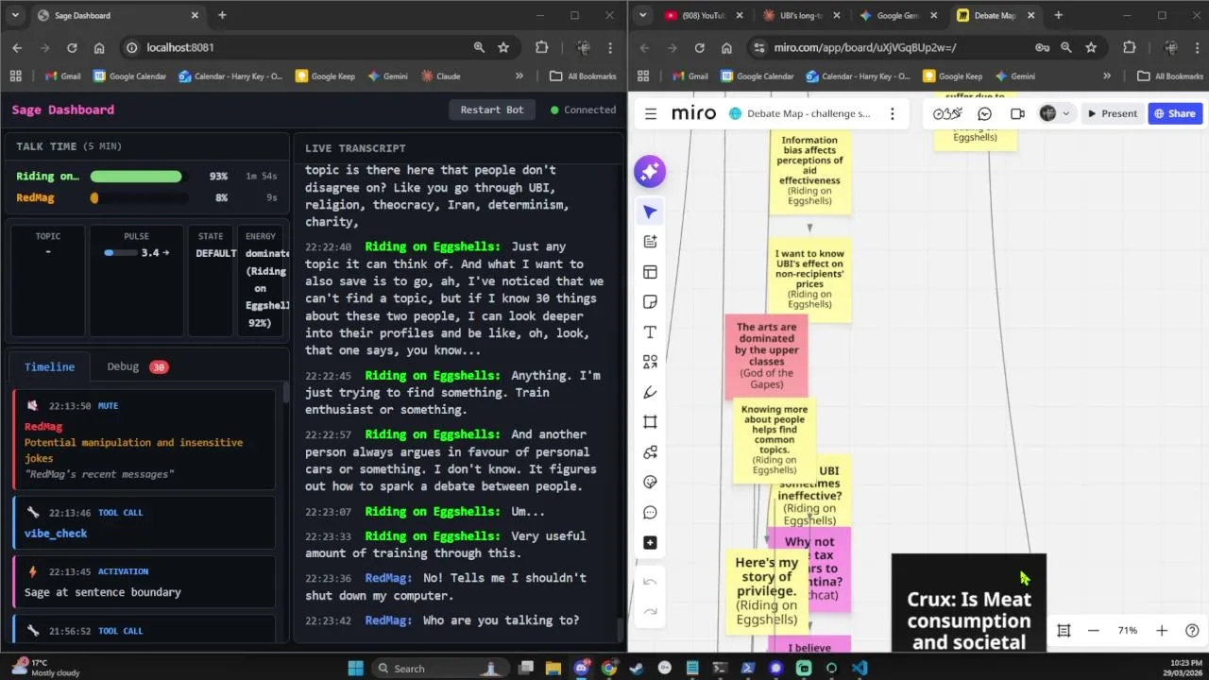
Task: Open Miro hamburger main menu
Action: click(651, 113)
